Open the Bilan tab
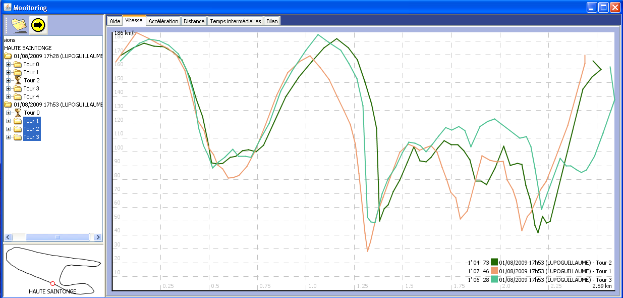 click(272, 21)
